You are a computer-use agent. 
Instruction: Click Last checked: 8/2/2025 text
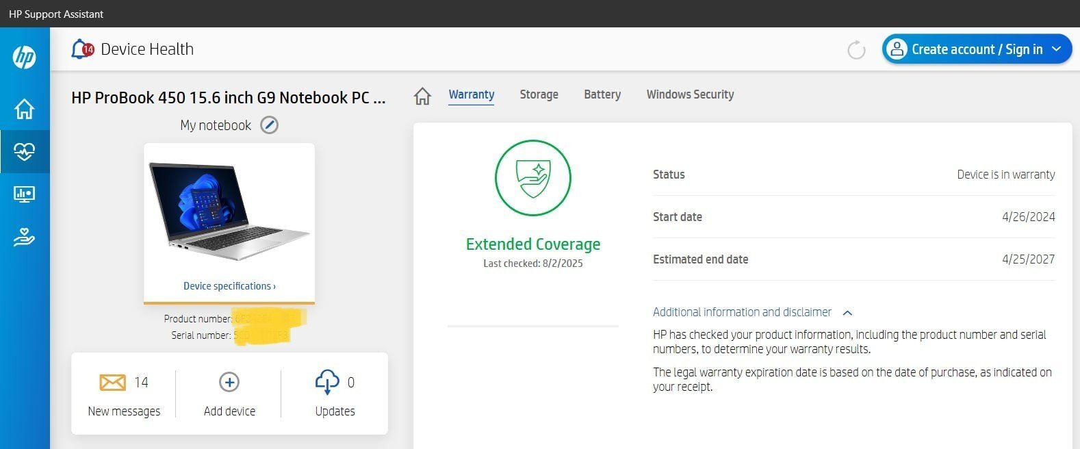pos(533,264)
